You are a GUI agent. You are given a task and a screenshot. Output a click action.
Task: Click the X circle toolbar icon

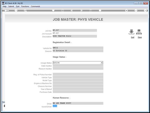[x=145, y=11]
